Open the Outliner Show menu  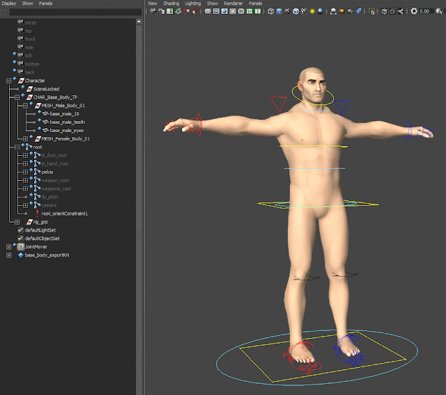tap(28, 3)
